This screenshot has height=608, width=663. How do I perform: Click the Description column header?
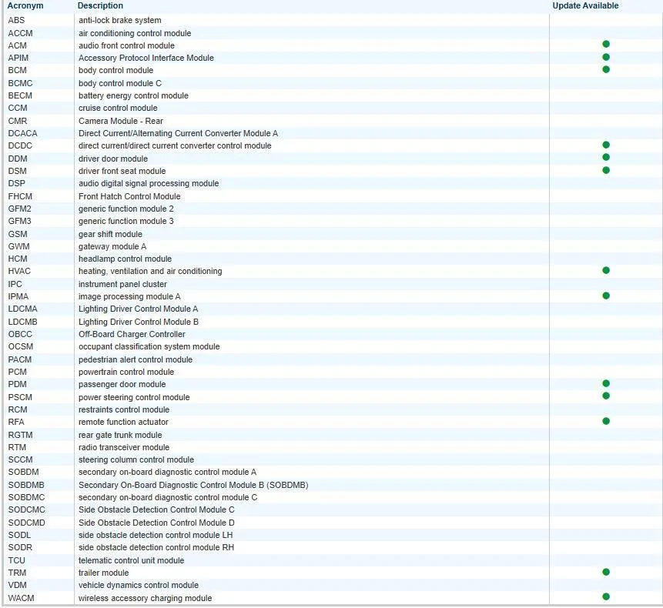(100, 6)
